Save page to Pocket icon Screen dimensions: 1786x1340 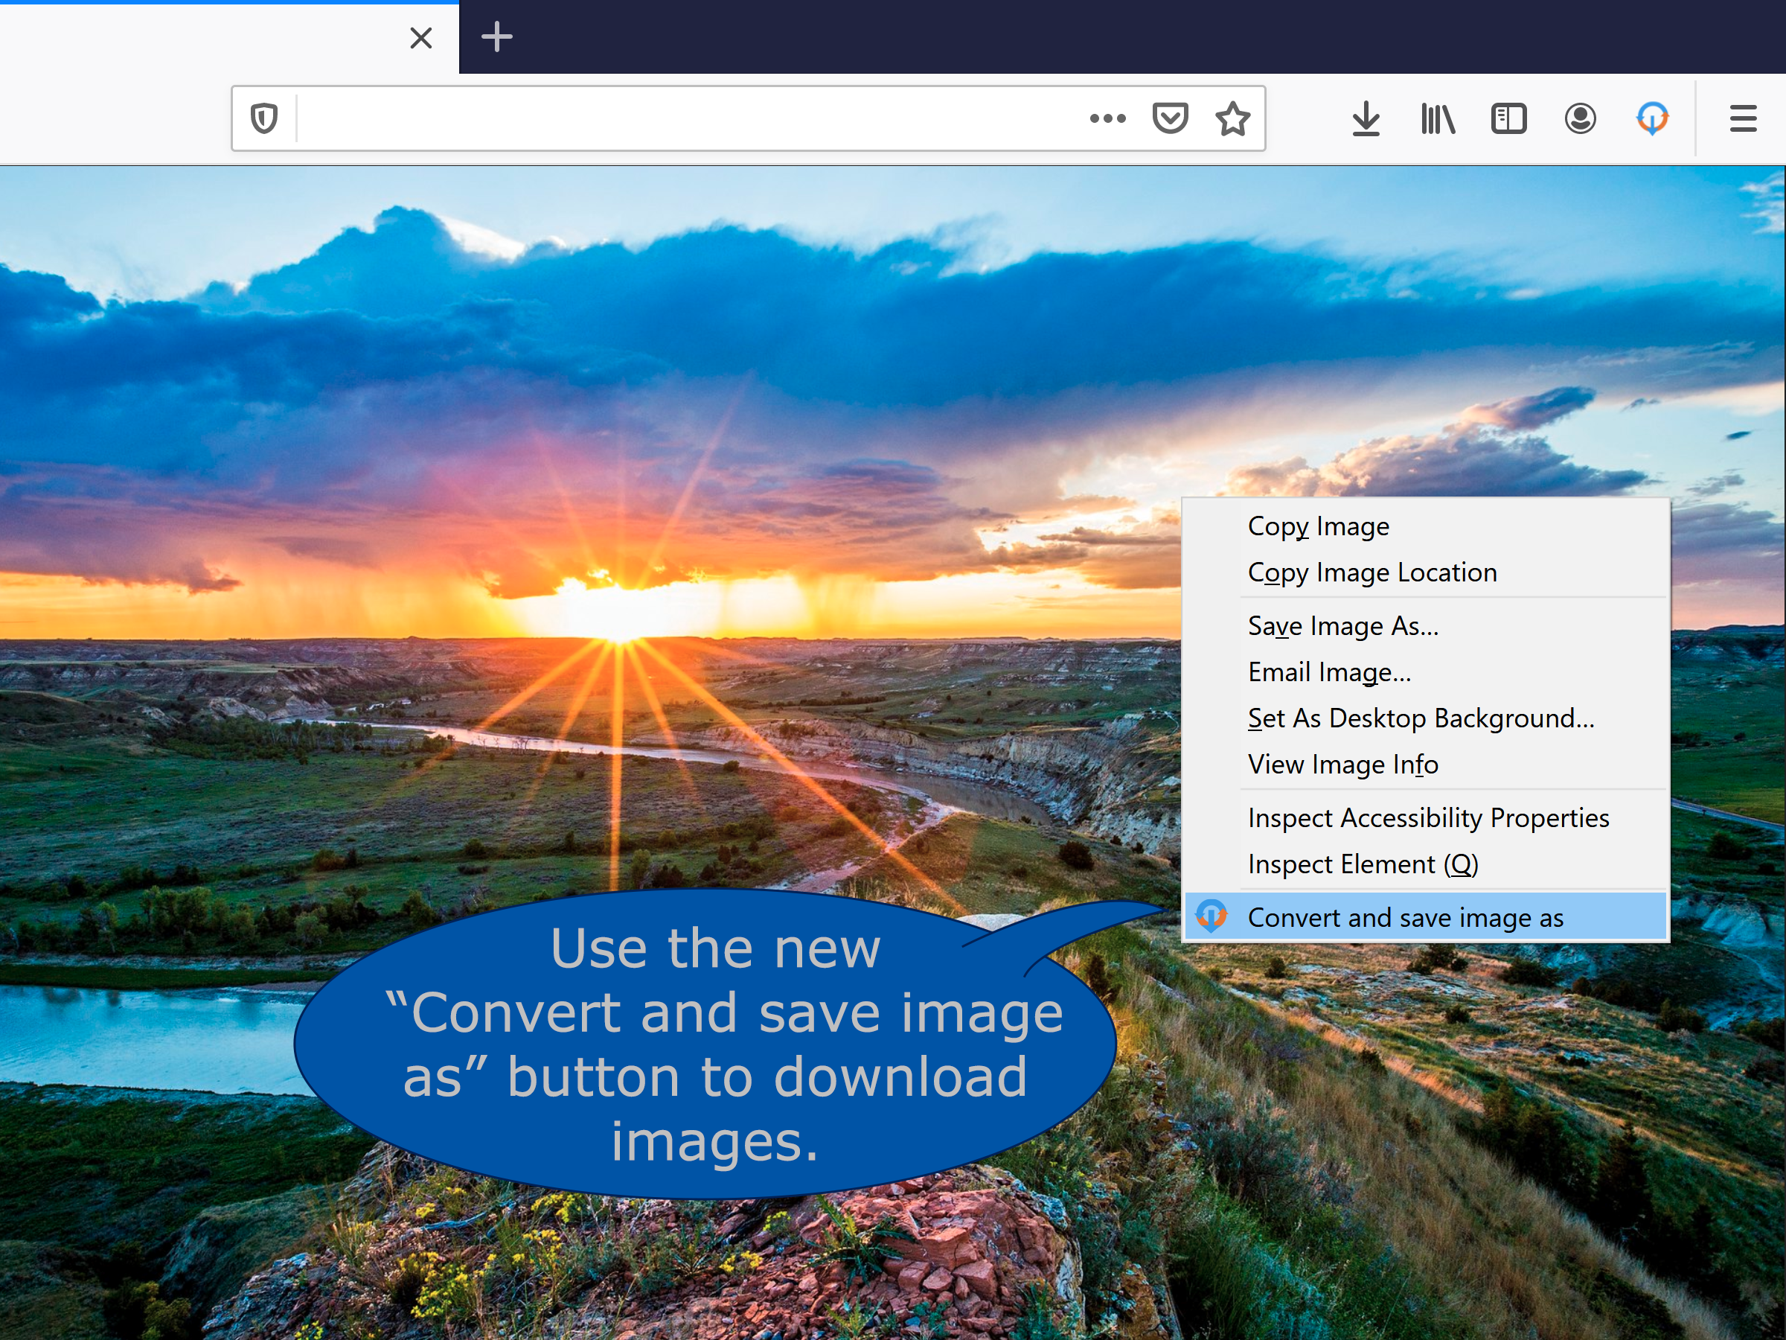click(x=1170, y=118)
